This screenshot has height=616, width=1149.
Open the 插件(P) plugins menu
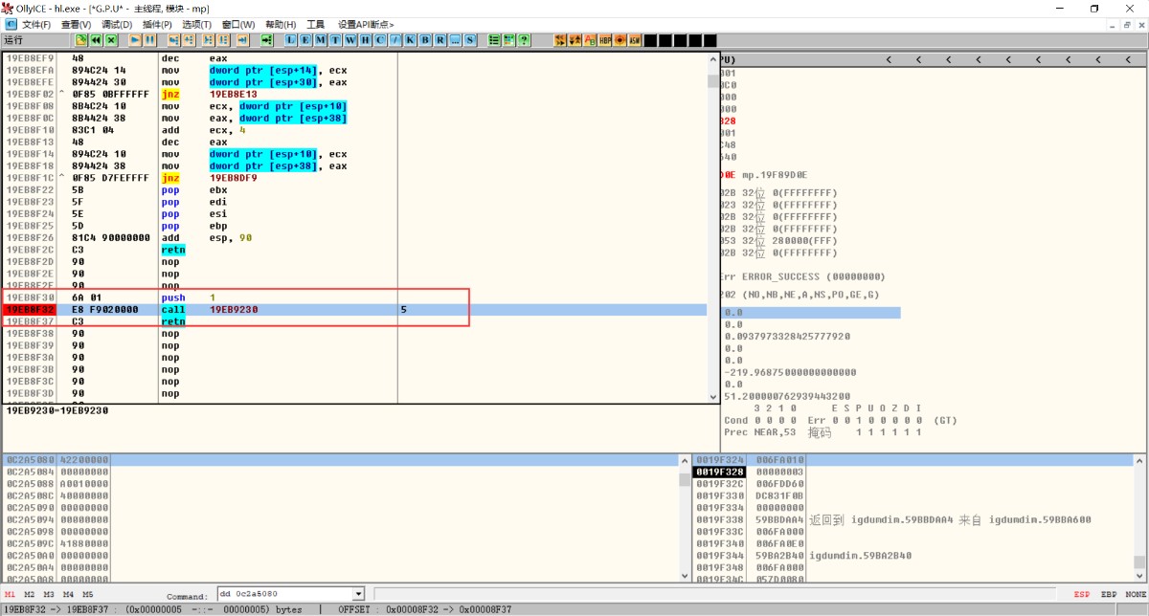point(157,24)
